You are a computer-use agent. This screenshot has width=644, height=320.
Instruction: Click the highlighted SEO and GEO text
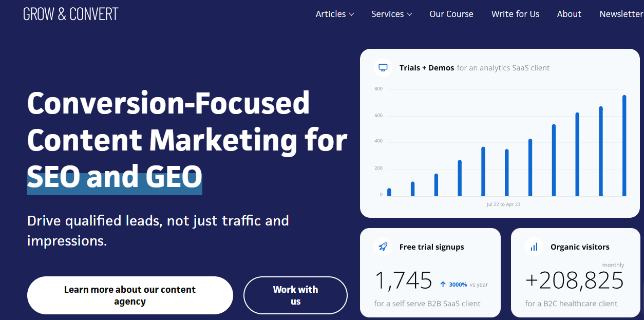click(x=114, y=177)
